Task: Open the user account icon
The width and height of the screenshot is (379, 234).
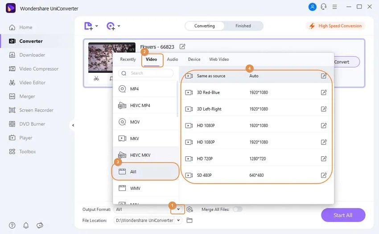Action: [x=312, y=7]
